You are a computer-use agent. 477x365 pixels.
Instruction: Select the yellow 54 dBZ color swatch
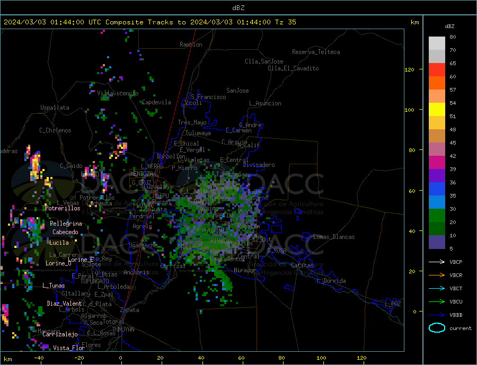tap(437, 110)
